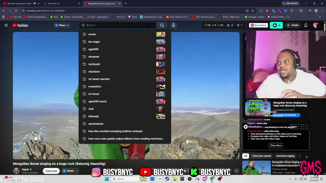This screenshot has height=183, width=326.
Task: Collapse the video info panel with the up arrow
Action: tap(305, 127)
